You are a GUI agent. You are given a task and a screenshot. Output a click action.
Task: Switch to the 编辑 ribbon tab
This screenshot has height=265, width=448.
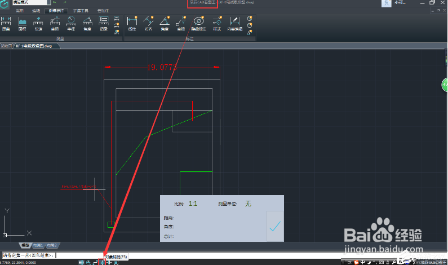(x=36, y=11)
